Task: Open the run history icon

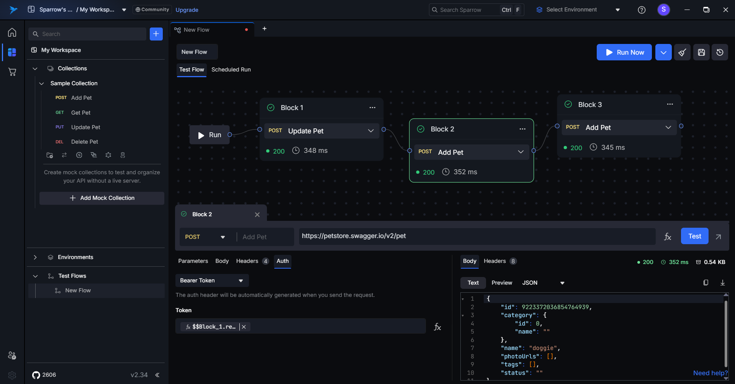Action: [x=720, y=52]
